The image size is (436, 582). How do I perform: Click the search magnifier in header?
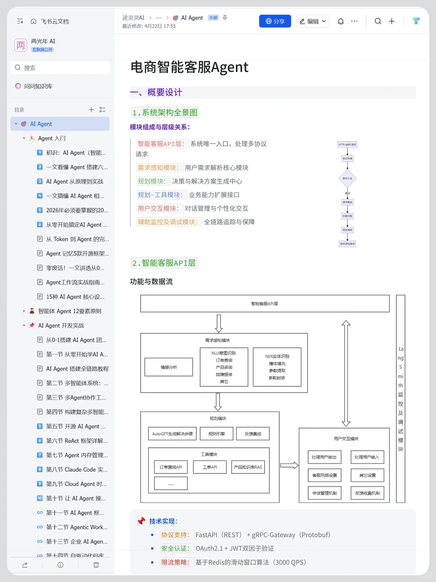point(378,21)
